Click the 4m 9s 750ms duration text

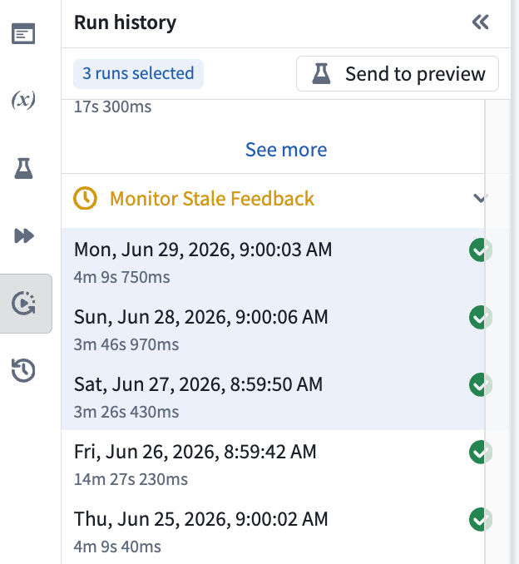pos(122,277)
